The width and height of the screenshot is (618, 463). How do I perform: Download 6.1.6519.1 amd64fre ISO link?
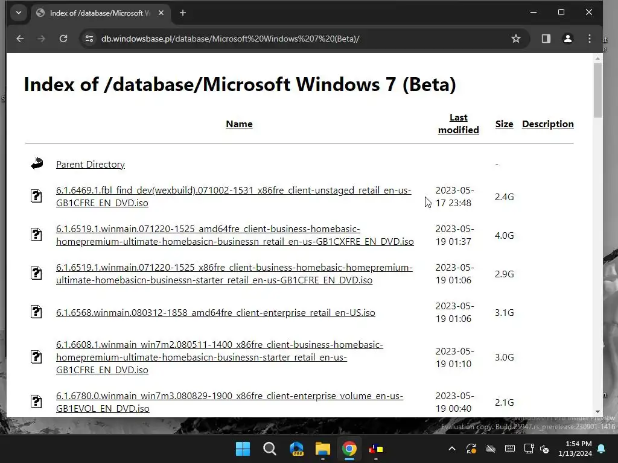(x=235, y=235)
